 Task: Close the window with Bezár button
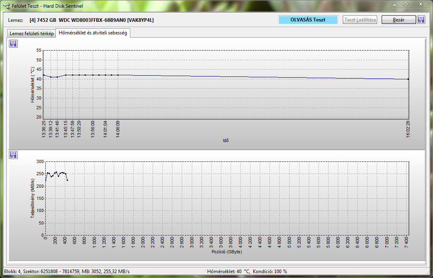click(399, 20)
